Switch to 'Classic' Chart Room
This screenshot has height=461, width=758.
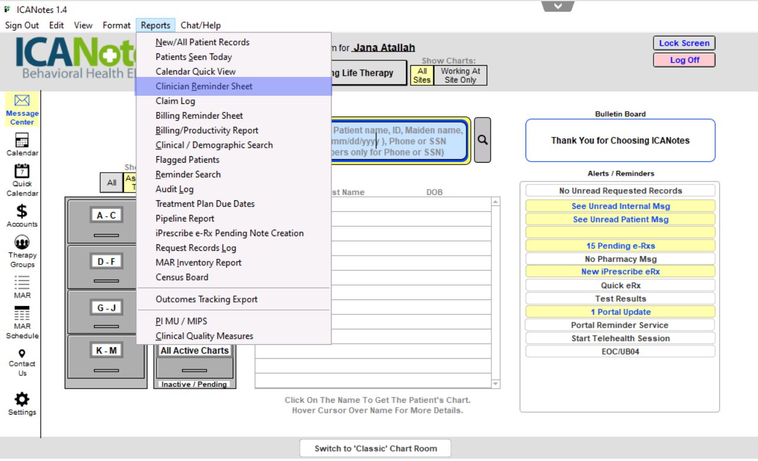[x=375, y=448]
